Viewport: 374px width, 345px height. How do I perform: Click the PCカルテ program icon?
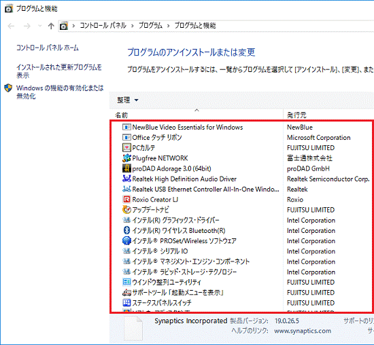(x=126, y=148)
